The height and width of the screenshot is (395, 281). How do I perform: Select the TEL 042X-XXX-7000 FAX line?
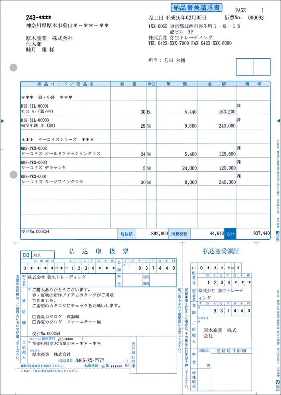[x=190, y=43]
